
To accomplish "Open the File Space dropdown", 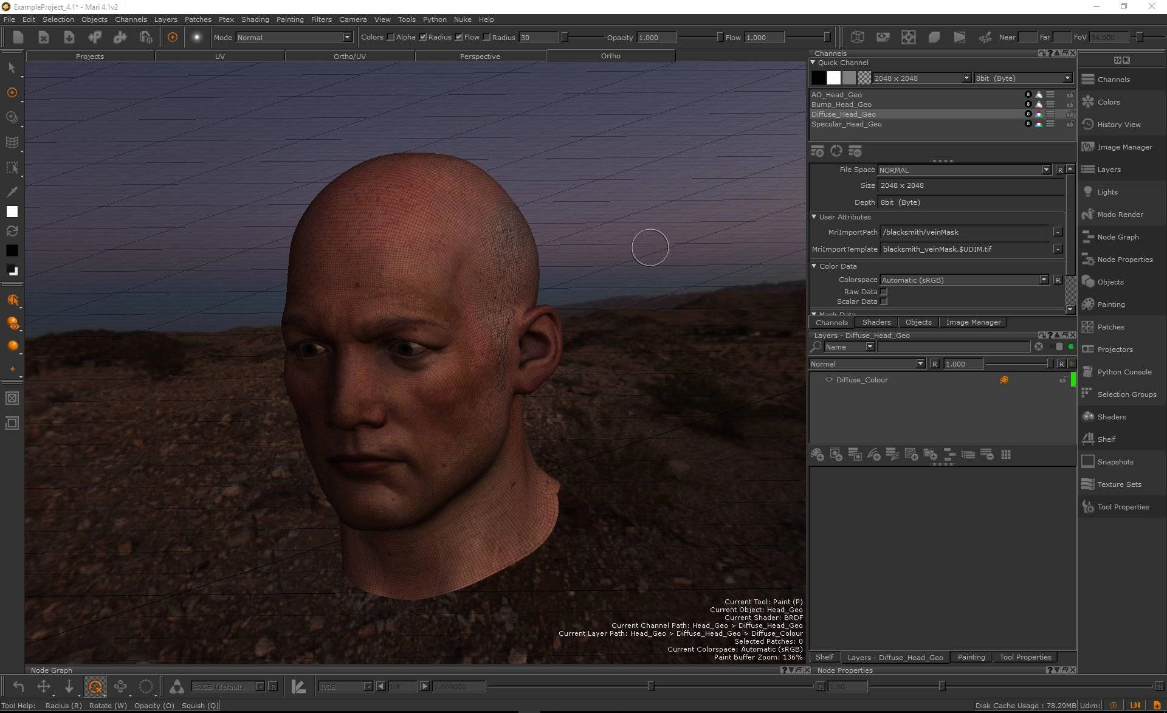I will [x=965, y=170].
